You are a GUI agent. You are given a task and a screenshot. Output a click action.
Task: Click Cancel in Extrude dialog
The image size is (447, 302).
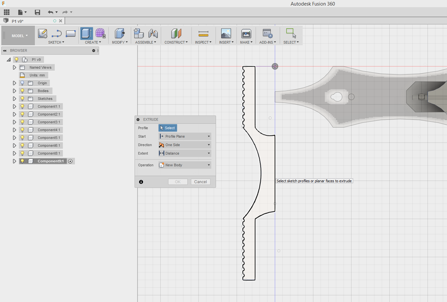pyautogui.click(x=200, y=182)
